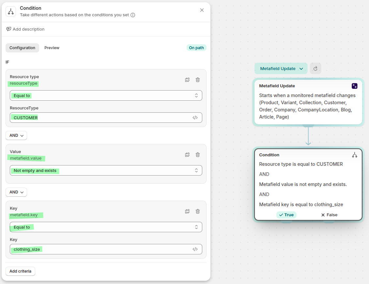
Task: Click the code icon in clothing_size field
Action: pyautogui.click(x=195, y=249)
